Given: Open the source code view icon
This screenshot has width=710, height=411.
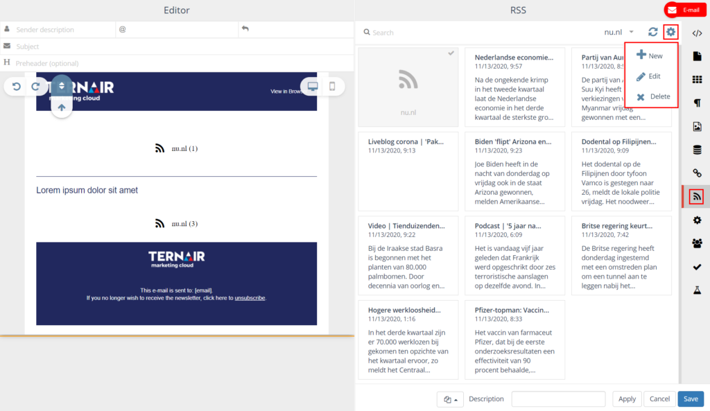Looking at the screenshot, I should click(x=697, y=33).
